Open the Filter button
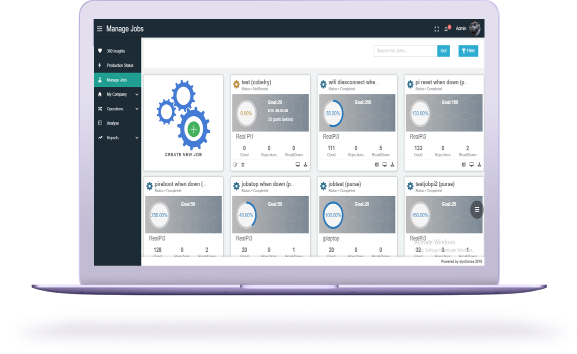 (x=468, y=51)
